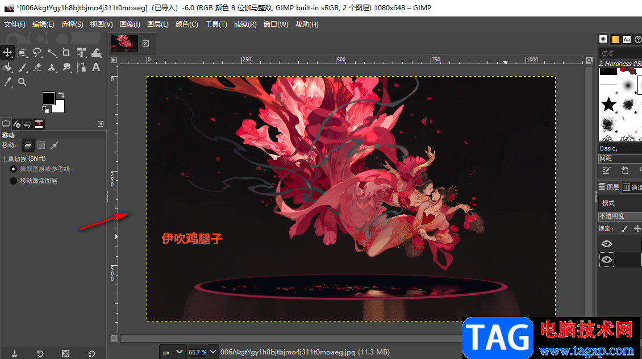Image resolution: width=642 pixels, height=359 pixels.
Task: Toggle the quick mask button
Action: [x=114, y=338]
